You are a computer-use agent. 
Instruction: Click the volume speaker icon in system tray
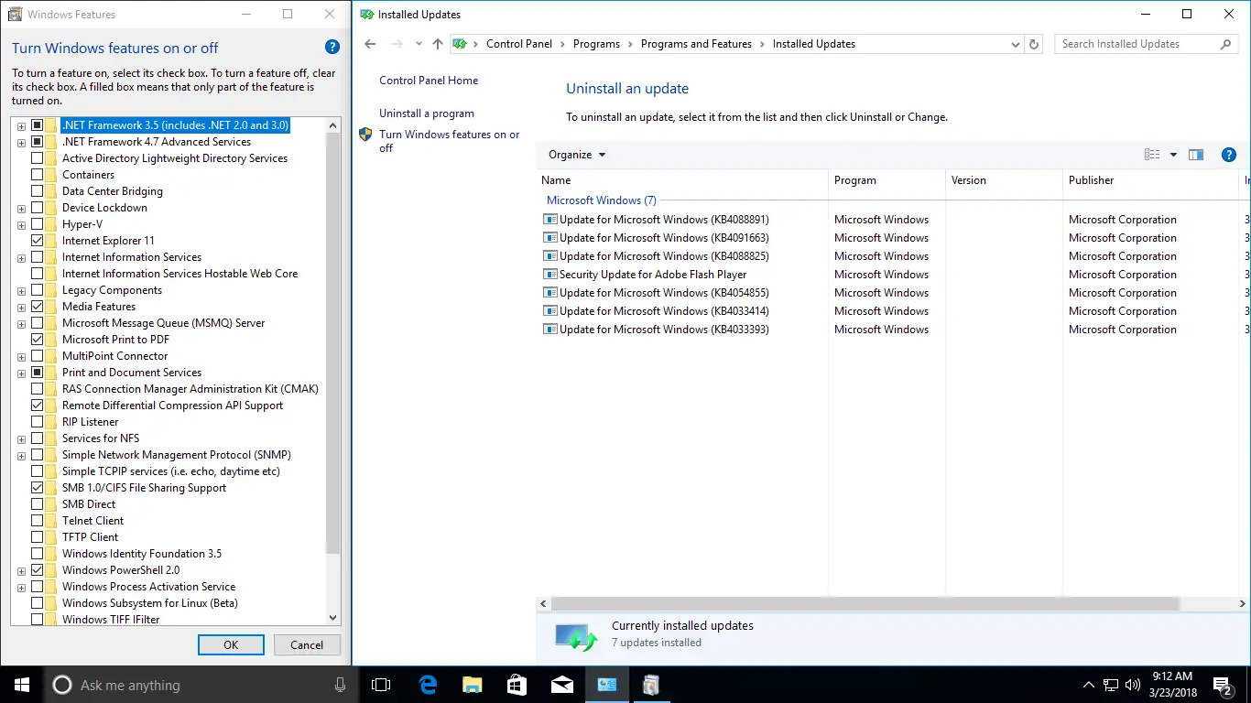coord(1133,685)
